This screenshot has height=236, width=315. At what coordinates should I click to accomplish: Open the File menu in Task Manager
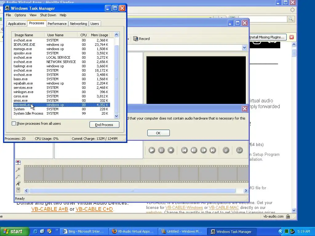[8, 15]
